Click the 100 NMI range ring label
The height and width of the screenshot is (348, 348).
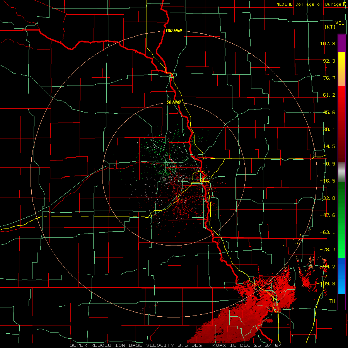174,31
